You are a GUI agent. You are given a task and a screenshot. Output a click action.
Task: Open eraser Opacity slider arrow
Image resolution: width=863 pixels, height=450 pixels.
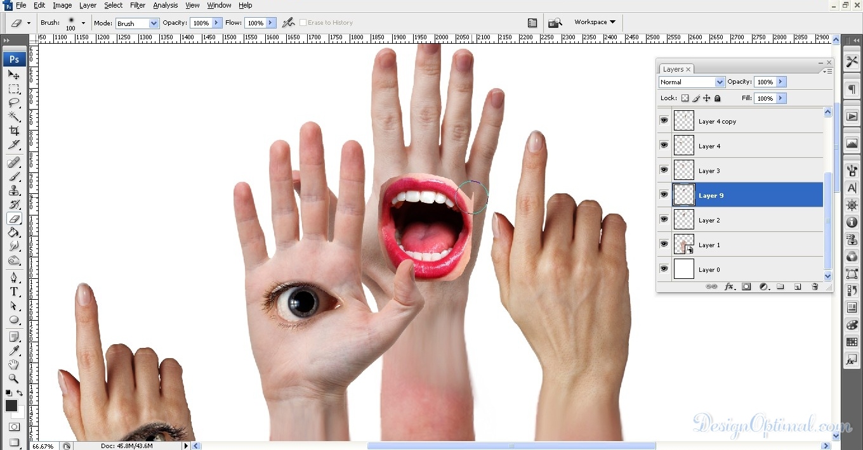pos(217,23)
